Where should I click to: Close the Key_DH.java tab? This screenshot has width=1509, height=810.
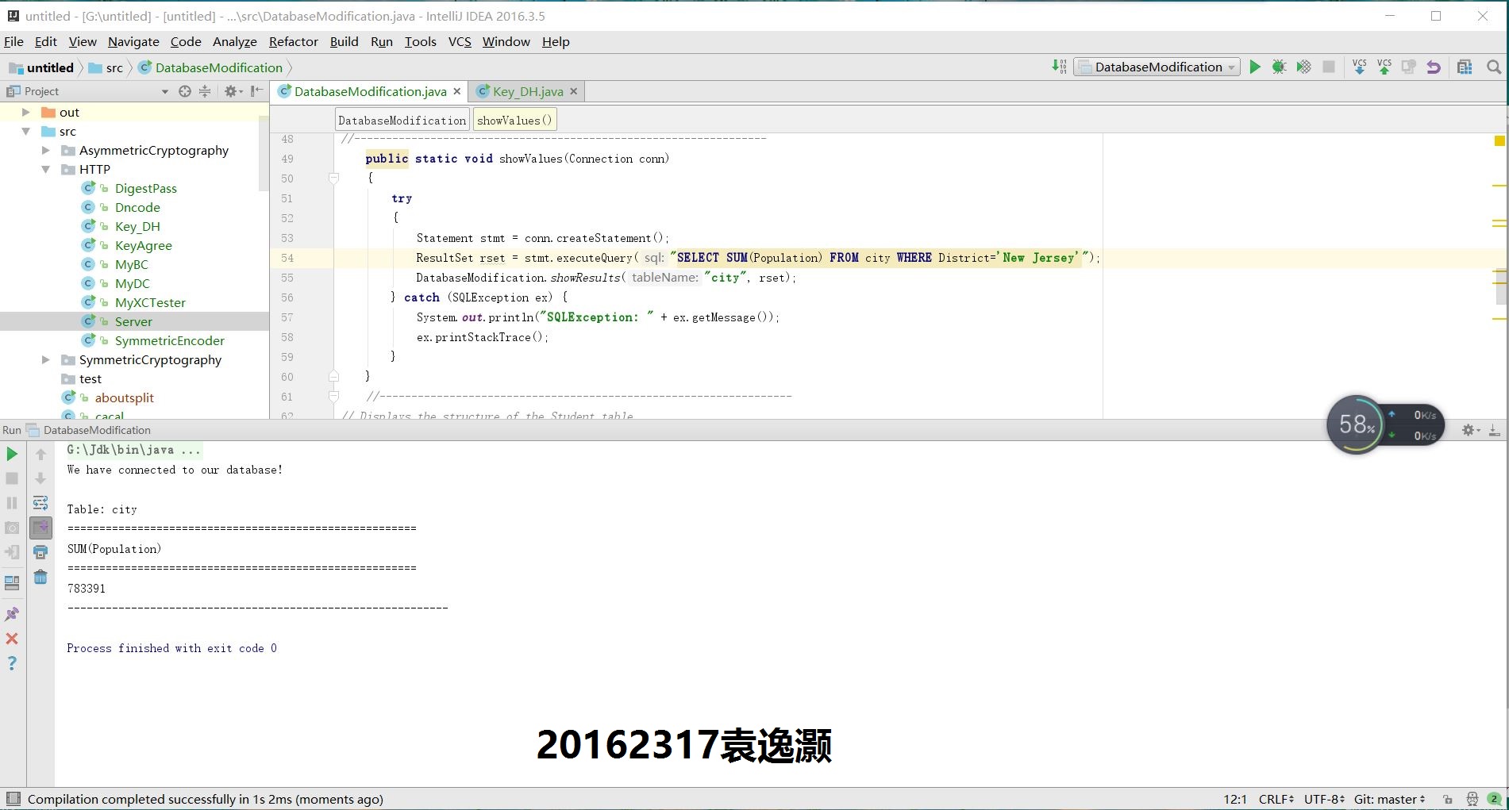[x=573, y=91]
